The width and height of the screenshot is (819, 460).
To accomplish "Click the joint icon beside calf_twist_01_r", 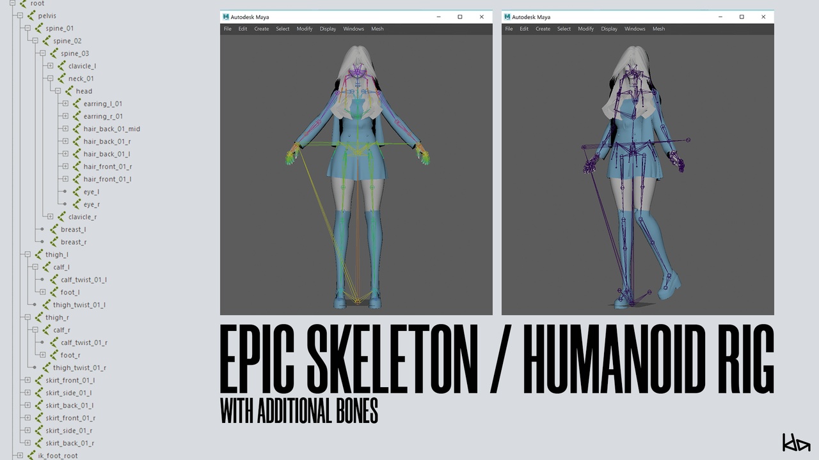I will click(x=54, y=342).
